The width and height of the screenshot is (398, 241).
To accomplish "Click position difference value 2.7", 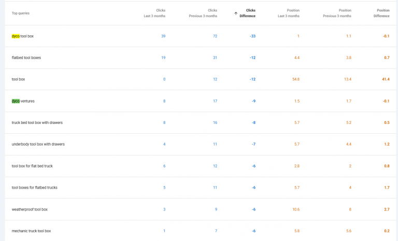I will 387,209.
